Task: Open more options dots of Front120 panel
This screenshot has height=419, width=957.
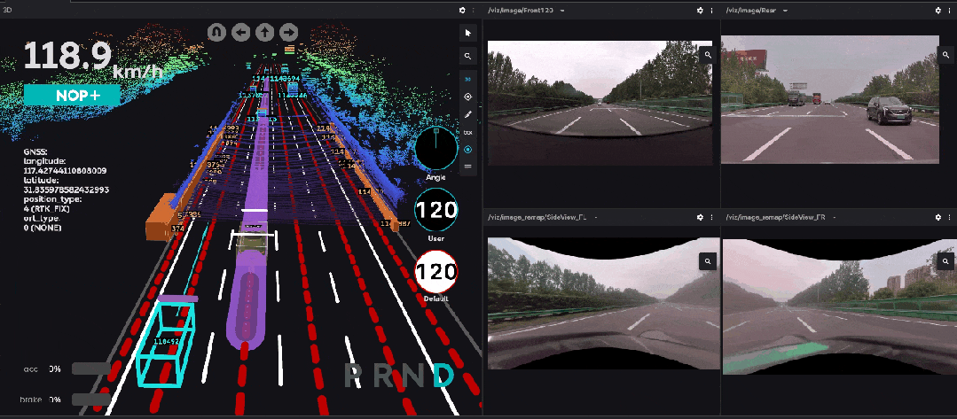Action: (711, 11)
